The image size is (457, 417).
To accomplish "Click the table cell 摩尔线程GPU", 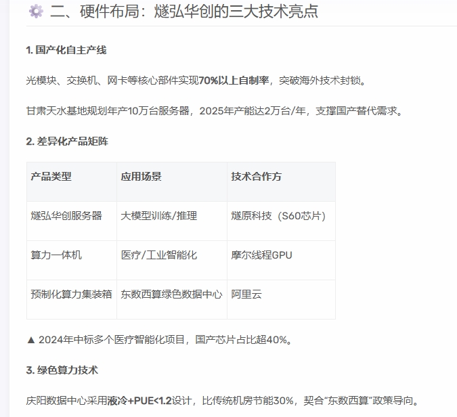I will [x=261, y=255].
